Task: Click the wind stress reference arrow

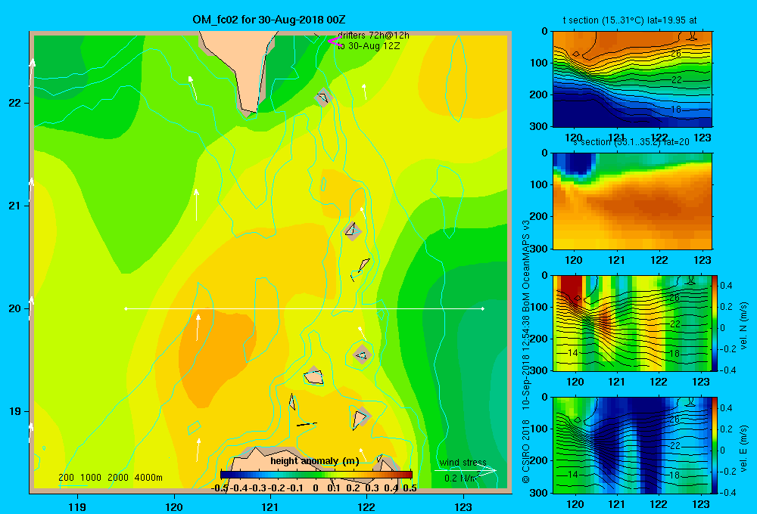Action: (466, 471)
